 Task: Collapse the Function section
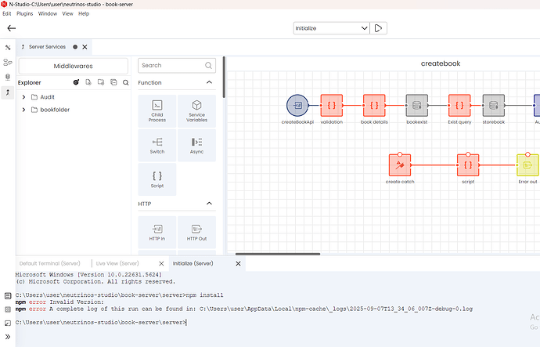(209, 82)
